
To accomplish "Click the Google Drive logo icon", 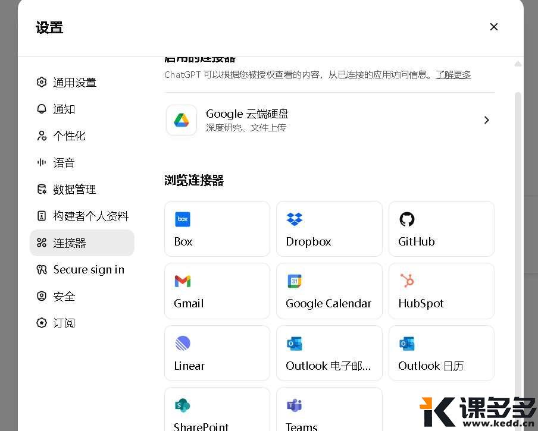I will tap(182, 120).
